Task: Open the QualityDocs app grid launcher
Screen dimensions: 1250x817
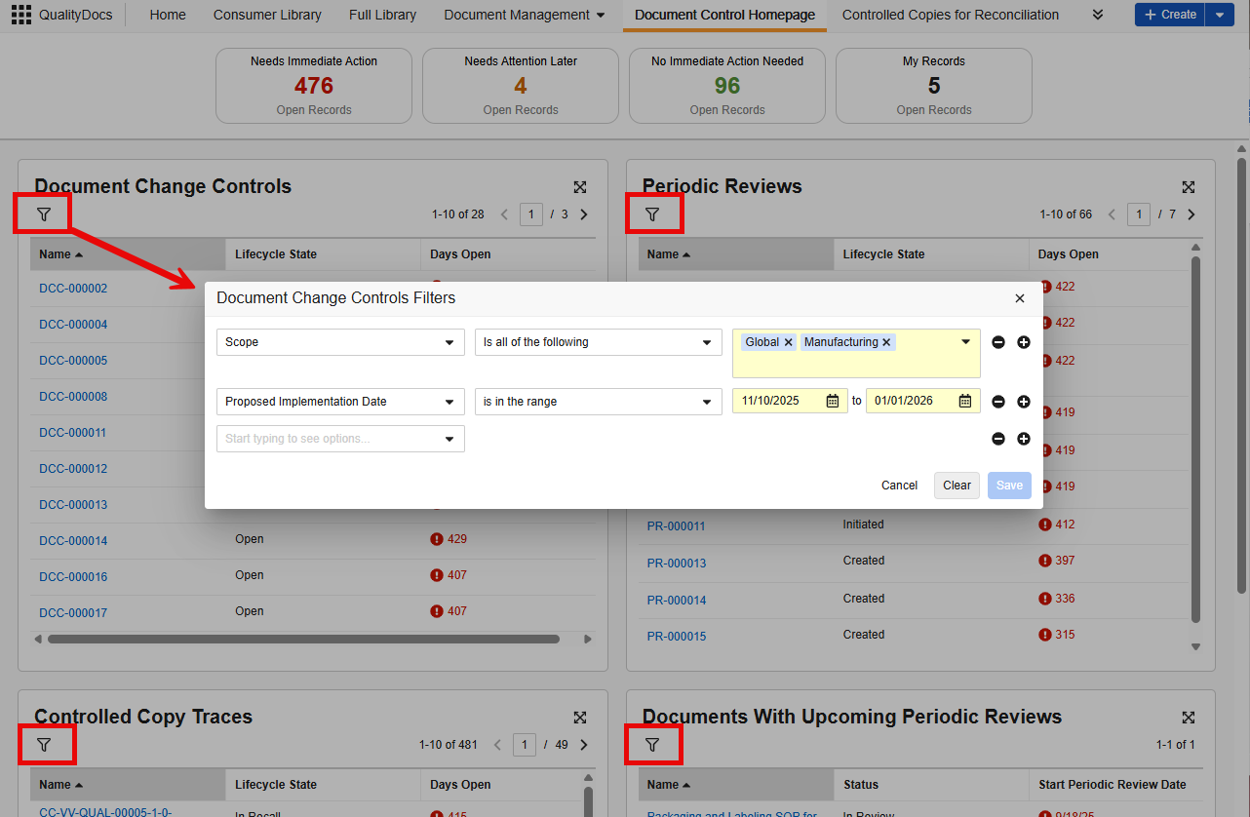Action: [21, 15]
